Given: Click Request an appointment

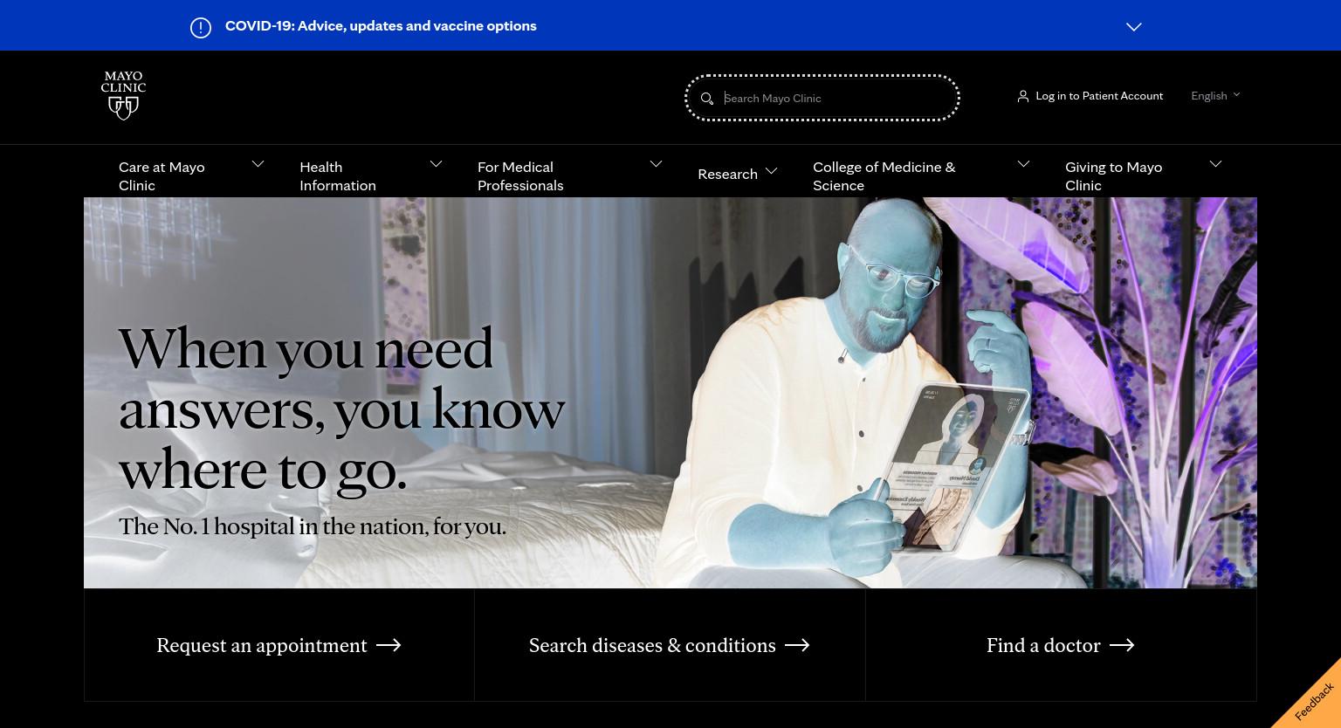Looking at the screenshot, I should [x=262, y=645].
